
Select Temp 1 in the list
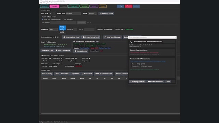[62, 28]
